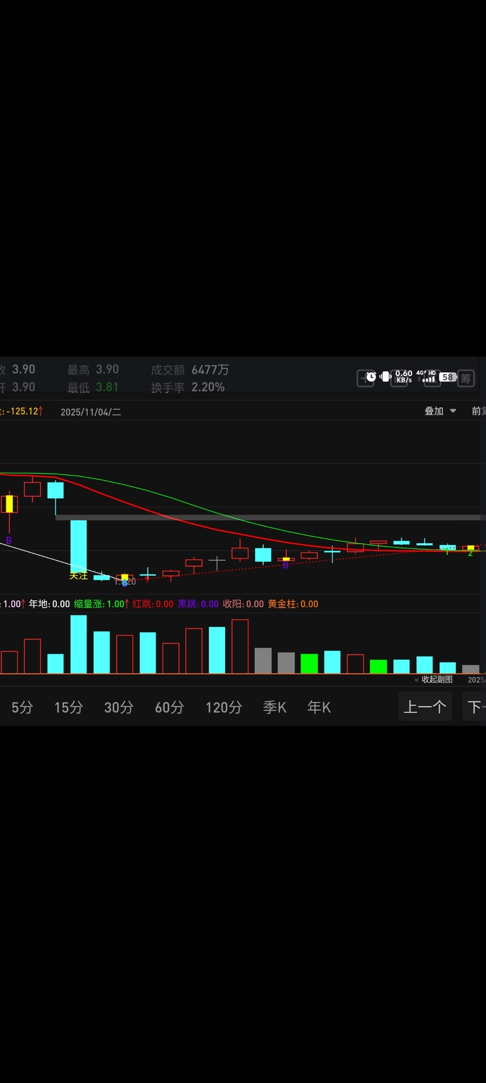Image resolution: width=486 pixels, height=1083 pixels.
Task: Switch to the 季K period tab
Action: (274, 707)
